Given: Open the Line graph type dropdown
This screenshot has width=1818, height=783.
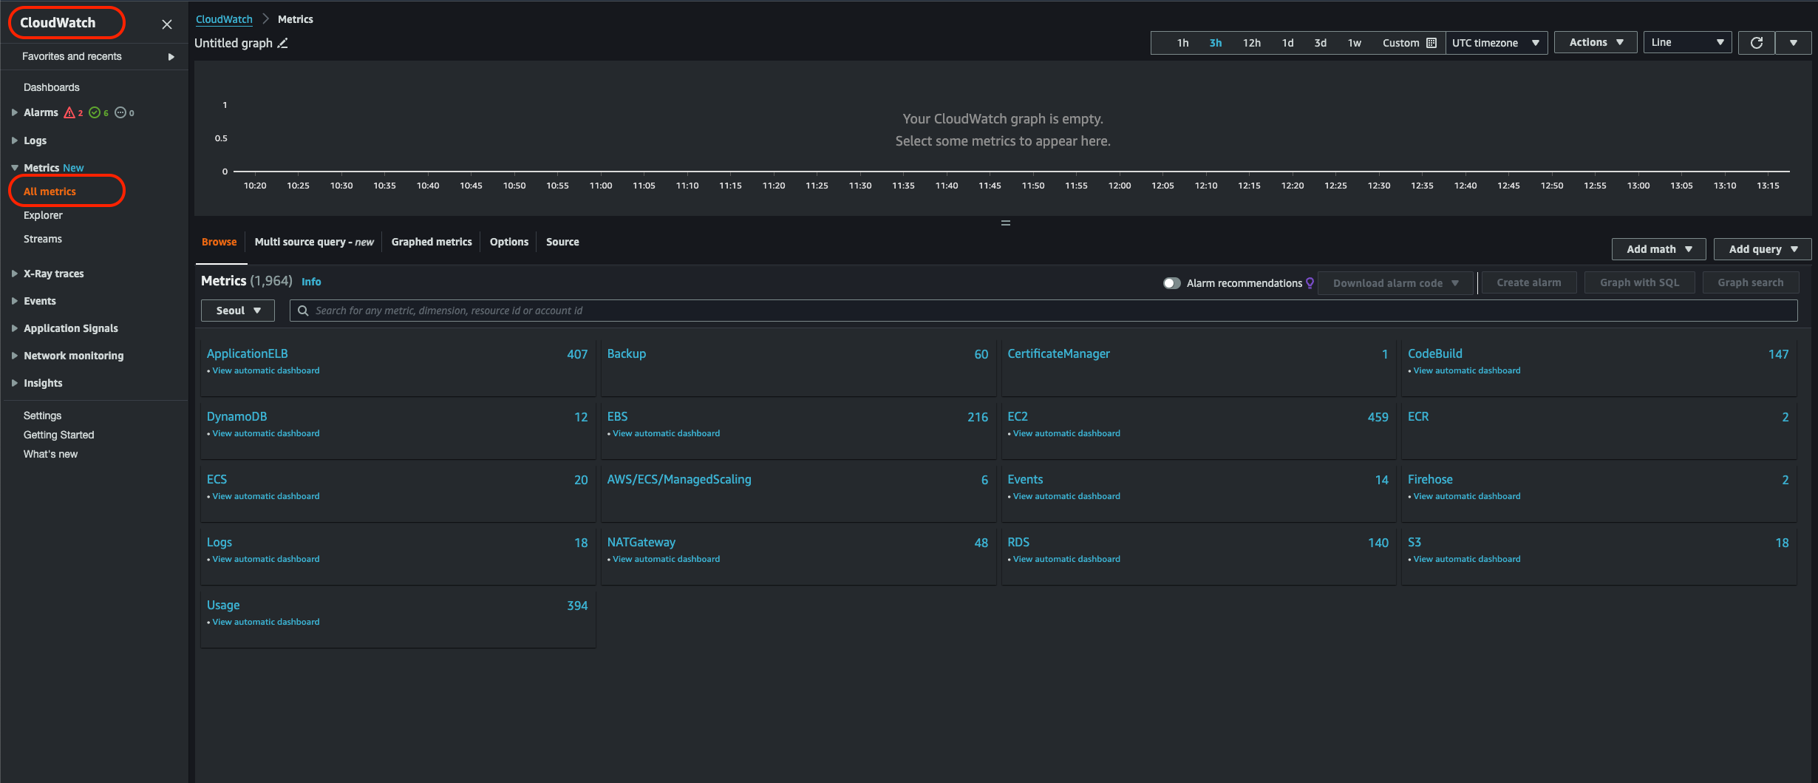Looking at the screenshot, I should pyautogui.click(x=1687, y=43).
